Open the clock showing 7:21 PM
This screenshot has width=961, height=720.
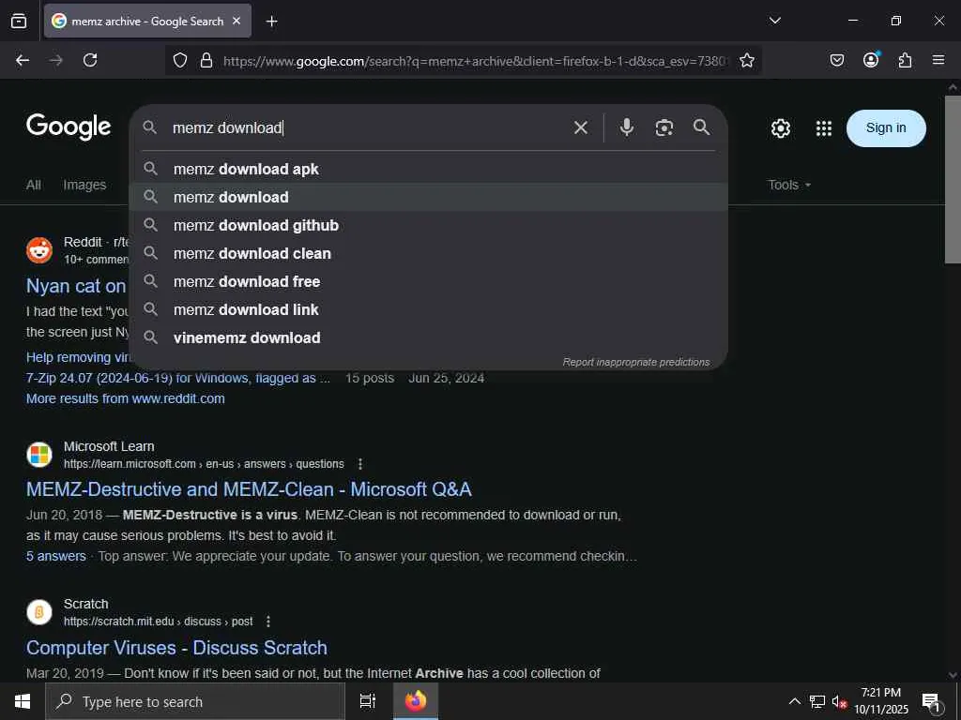click(881, 701)
